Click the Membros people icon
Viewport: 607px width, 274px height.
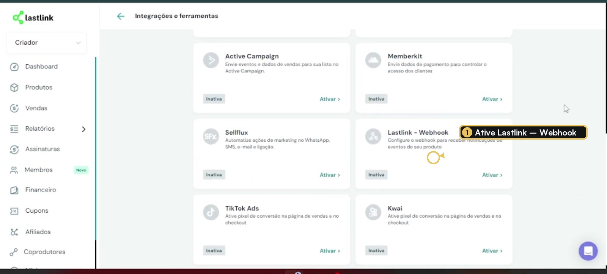coord(14,170)
